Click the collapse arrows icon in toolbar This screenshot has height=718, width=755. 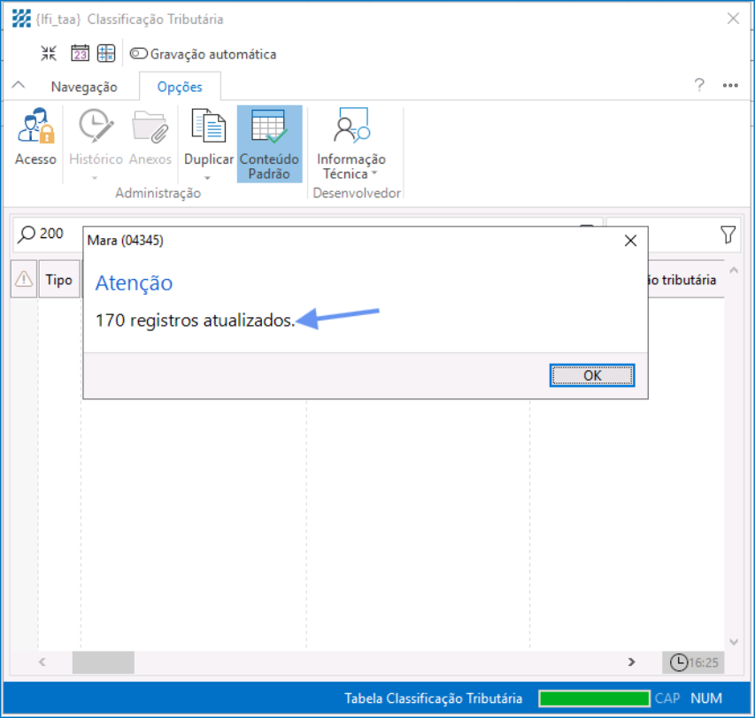(49, 54)
